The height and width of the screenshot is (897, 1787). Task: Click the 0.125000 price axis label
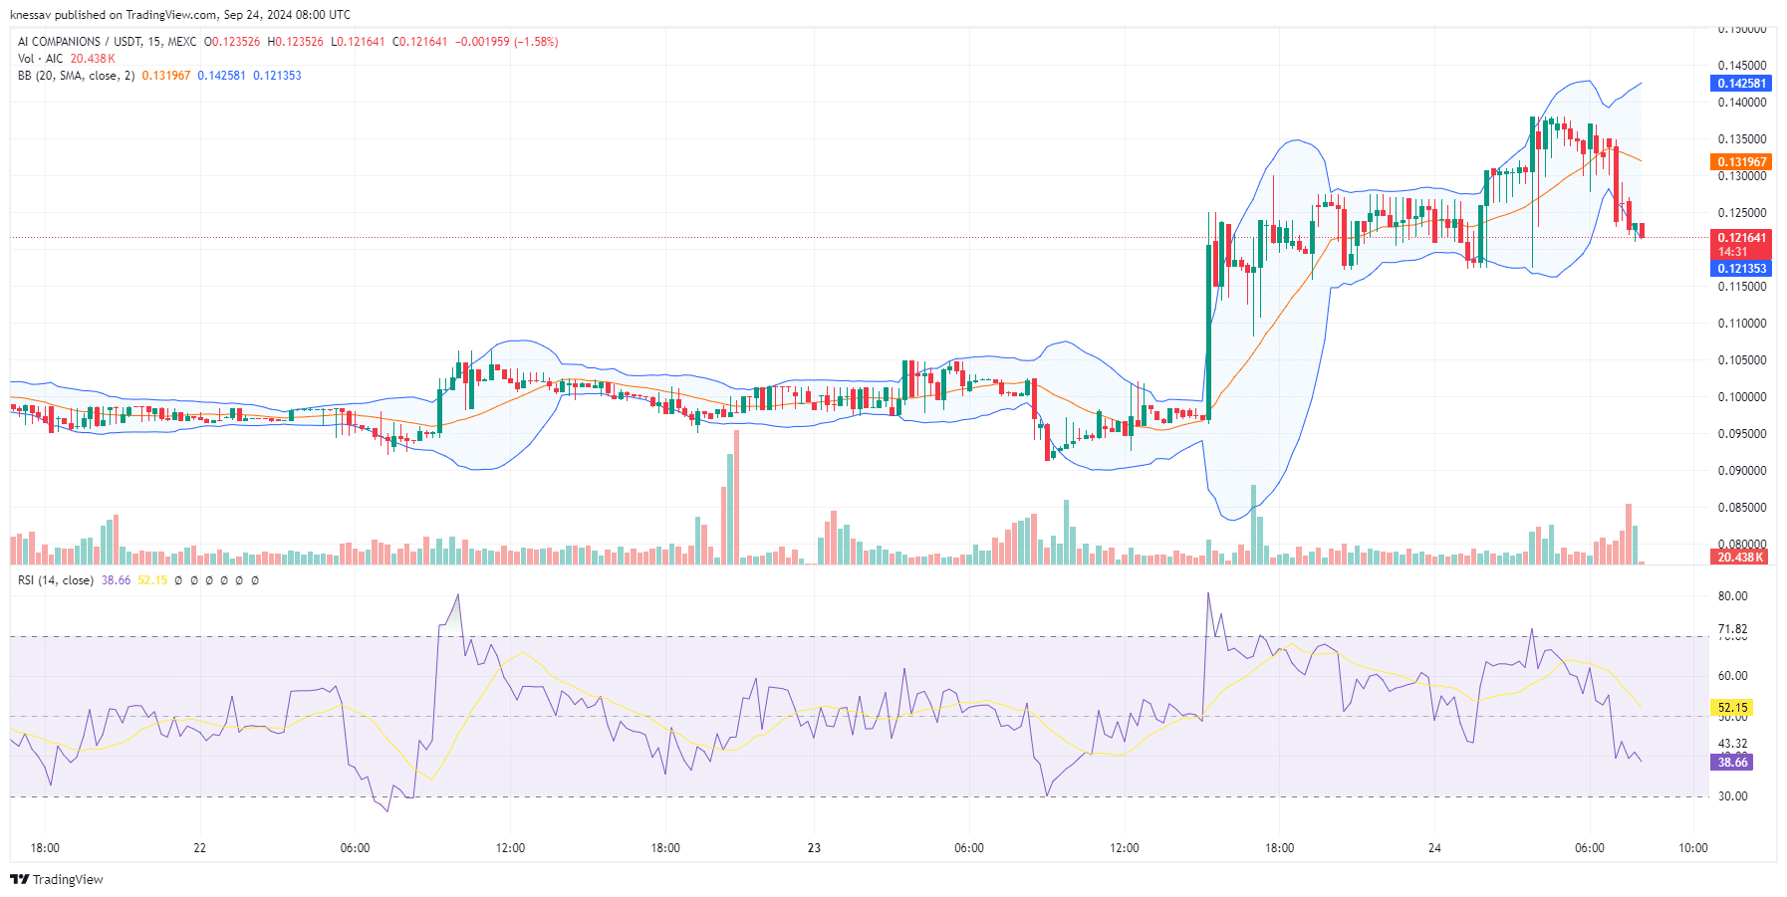pyautogui.click(x=1742, y=213)
